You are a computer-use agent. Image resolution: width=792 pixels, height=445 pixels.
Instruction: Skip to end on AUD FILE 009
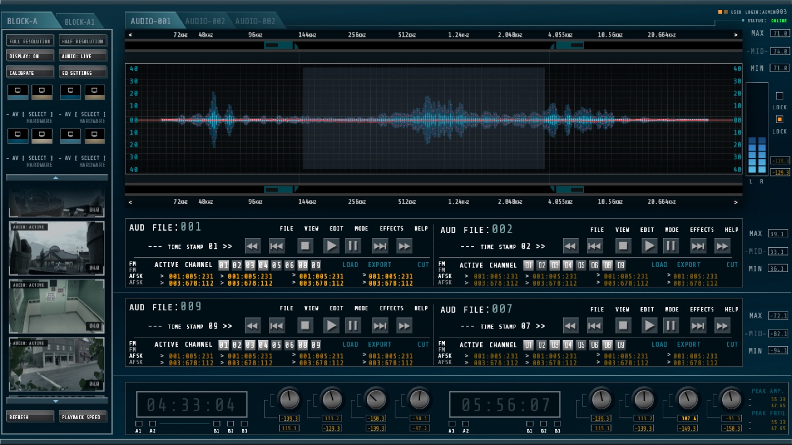point(380,326)
